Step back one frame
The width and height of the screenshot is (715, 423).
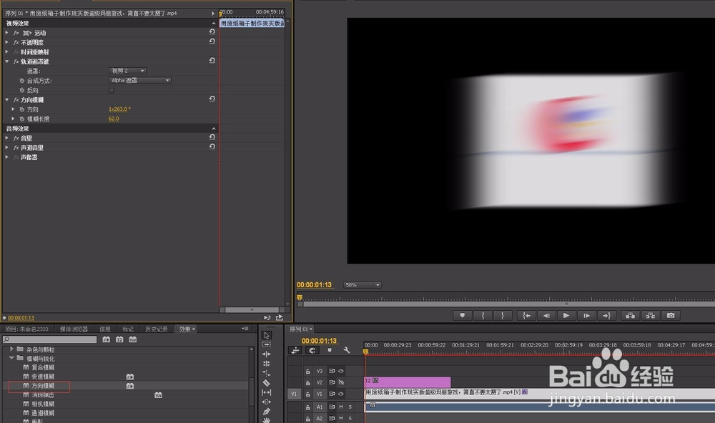(x=546, y=315)
